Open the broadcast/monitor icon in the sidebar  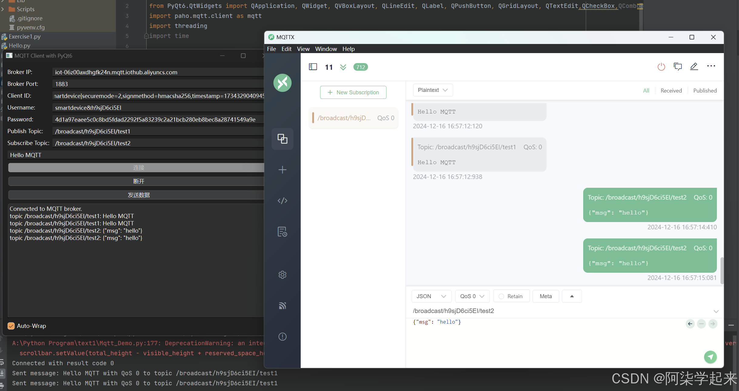coord(282,306)
